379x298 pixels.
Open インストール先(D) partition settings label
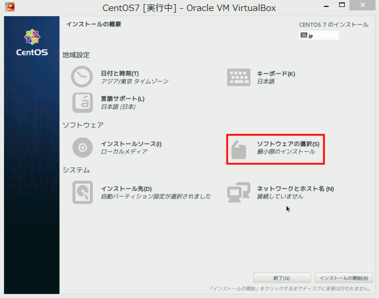[126, 189]
